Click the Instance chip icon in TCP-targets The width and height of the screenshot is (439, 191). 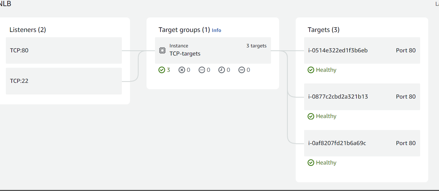click(162, 50)
